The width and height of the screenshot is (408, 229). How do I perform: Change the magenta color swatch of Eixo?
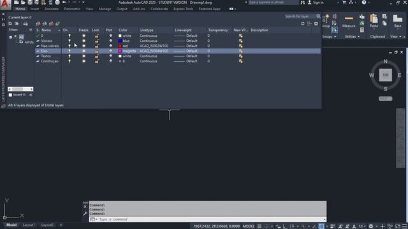(x=120, y=51)
